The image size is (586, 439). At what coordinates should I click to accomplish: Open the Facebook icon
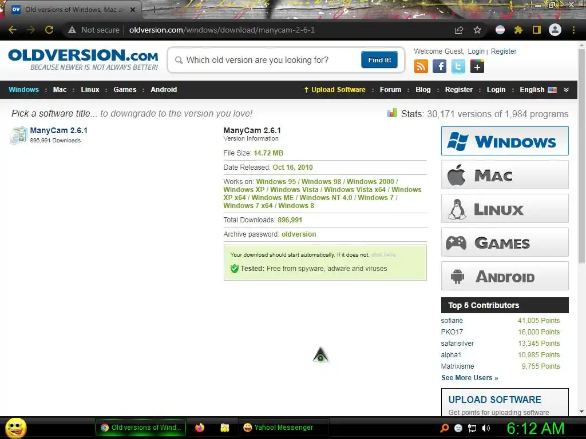pos(439,67)
